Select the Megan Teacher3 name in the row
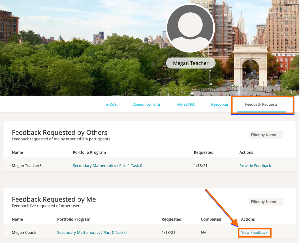Image resolution: width=300 pixels, height=243 pixels. 27,166
